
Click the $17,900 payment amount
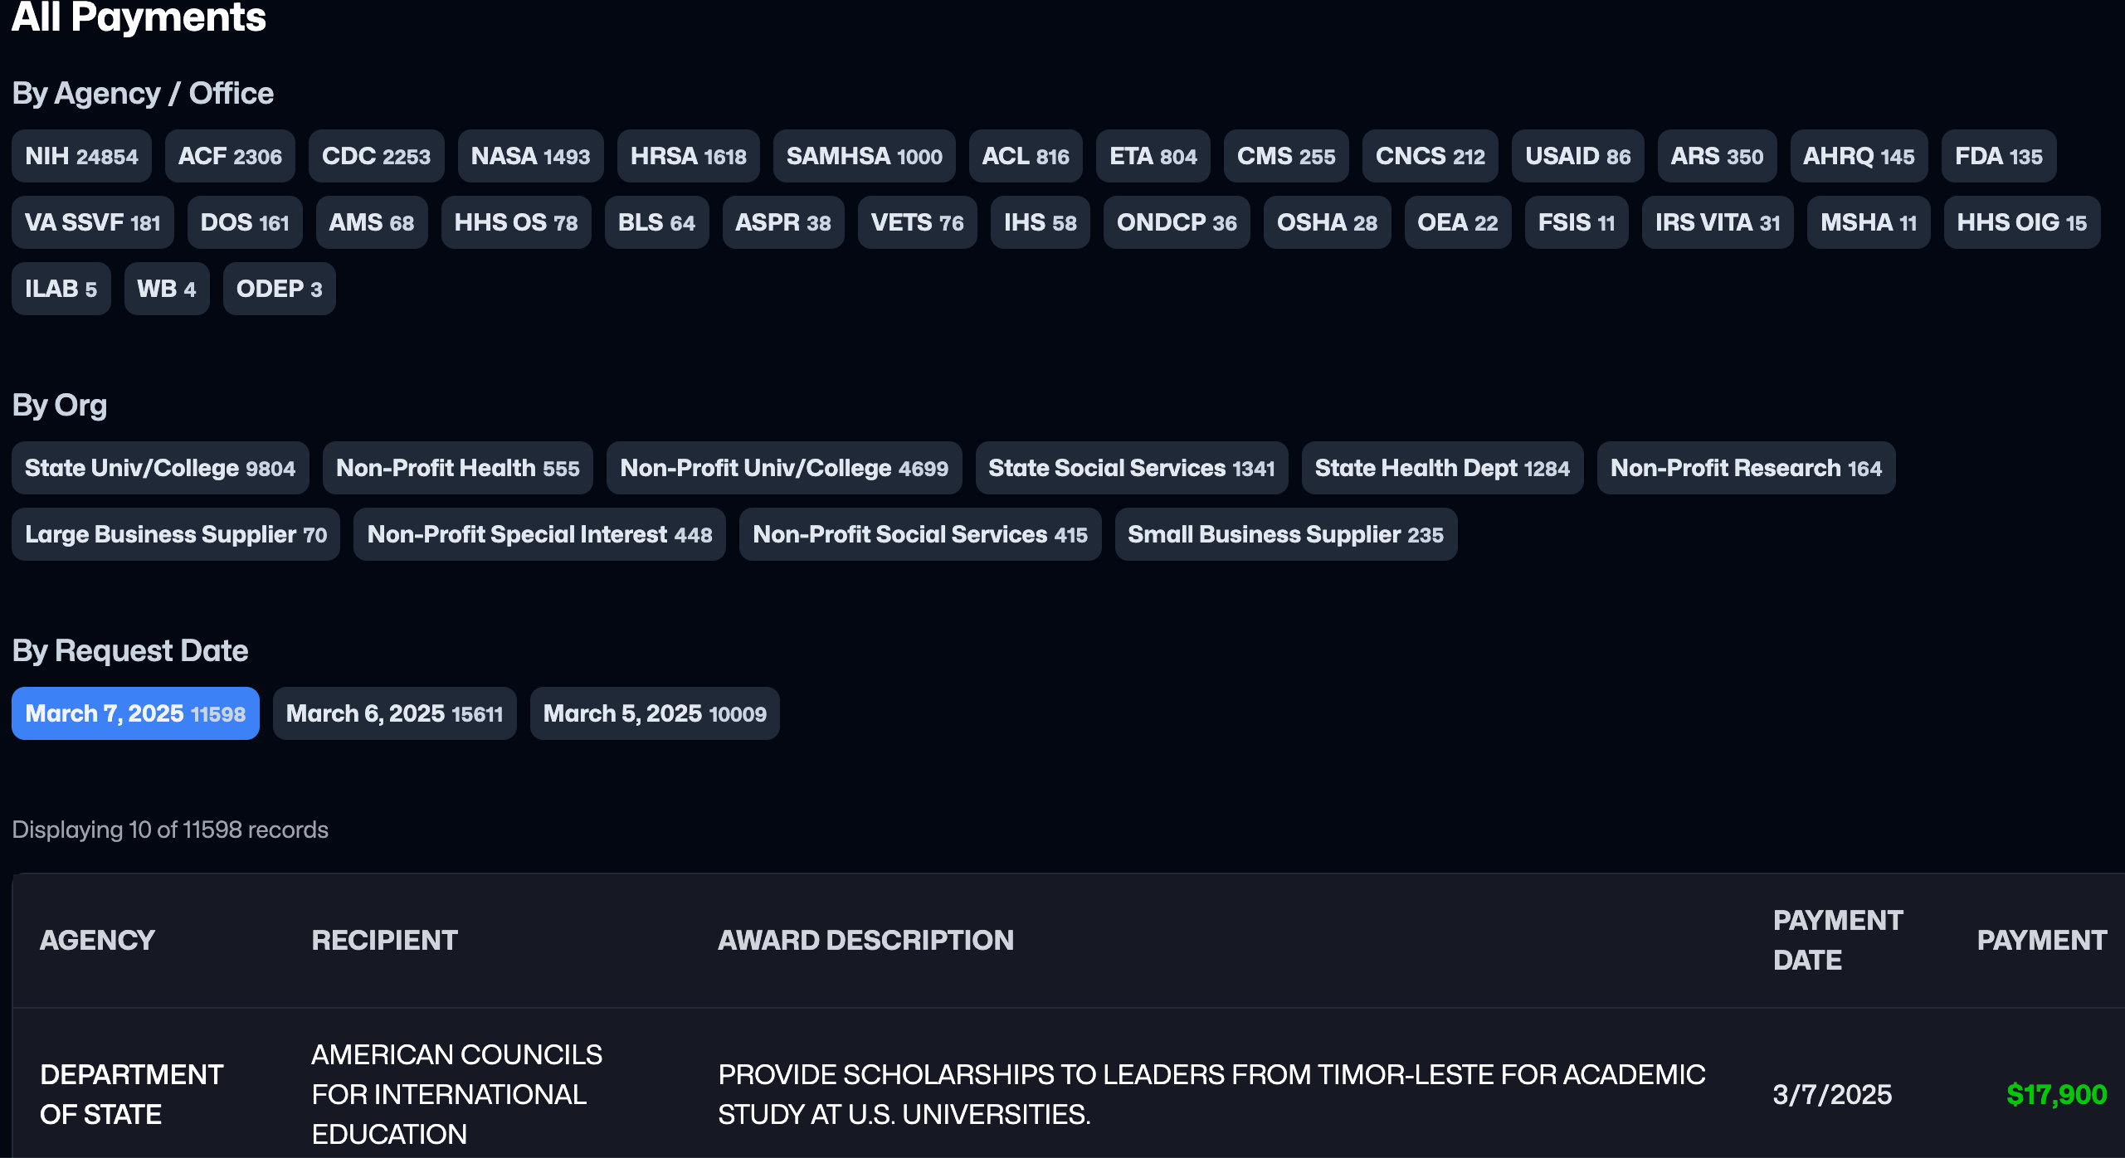click(x=2056, y=1094)
